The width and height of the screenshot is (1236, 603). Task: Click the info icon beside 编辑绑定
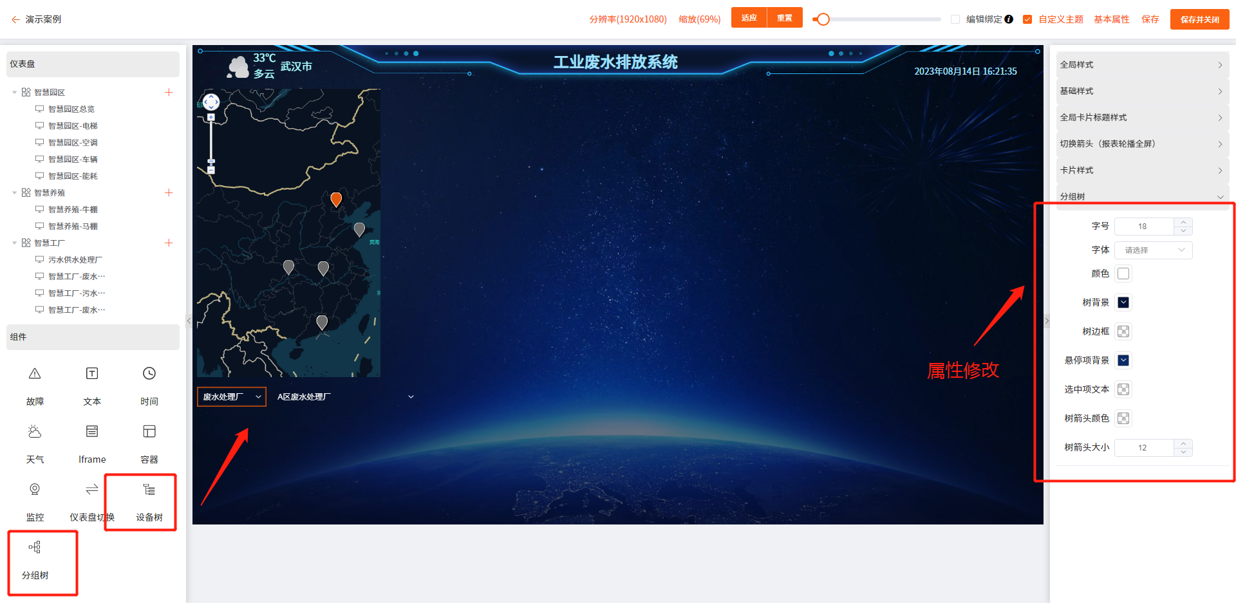point(1009,19)
